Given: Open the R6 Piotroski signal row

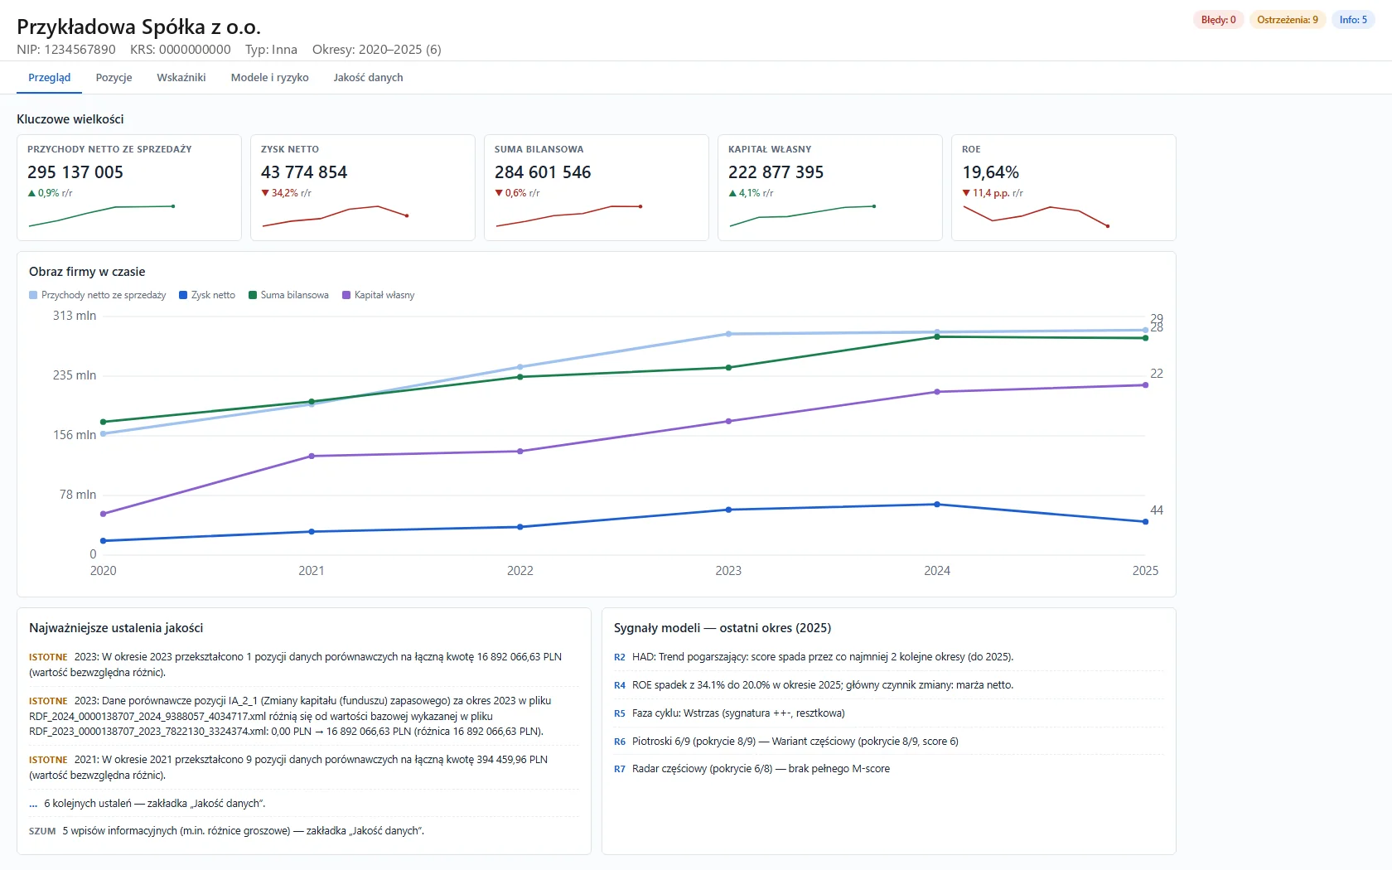Looking at the screenshot, I should click(888, 742).
